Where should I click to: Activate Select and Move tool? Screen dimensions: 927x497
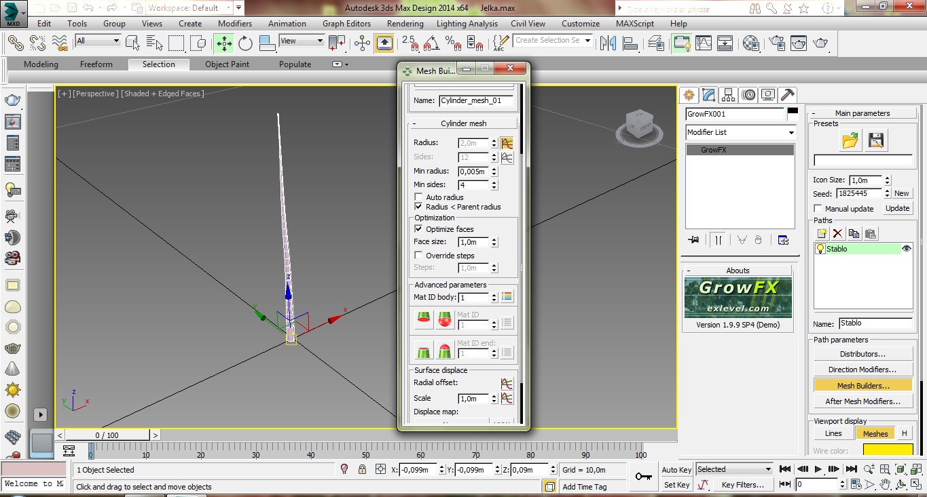223,43
